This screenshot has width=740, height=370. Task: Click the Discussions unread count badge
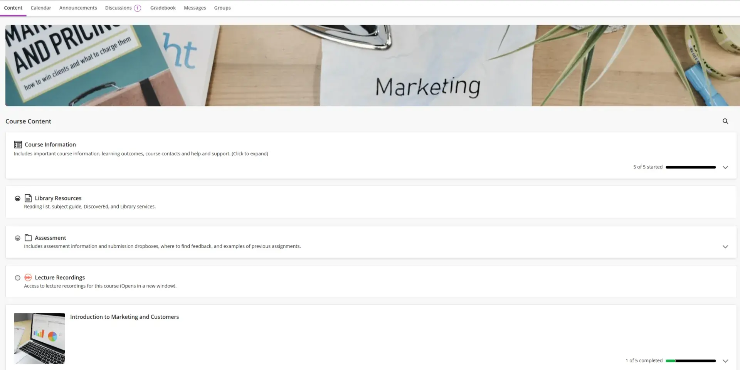pyautogui.click(x=137, y=8)
